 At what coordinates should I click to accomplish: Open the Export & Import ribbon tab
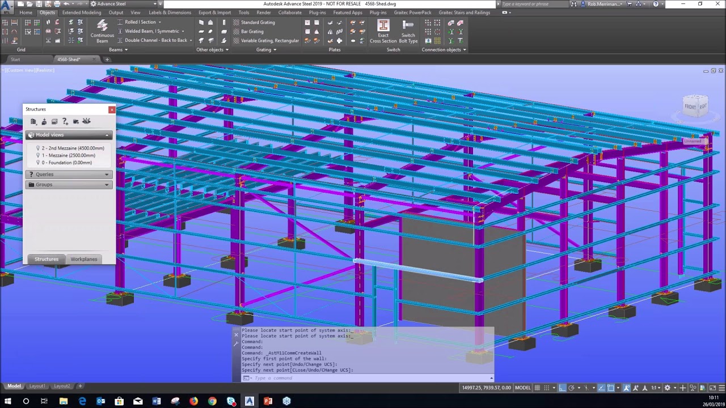click(x=214, y=12)
